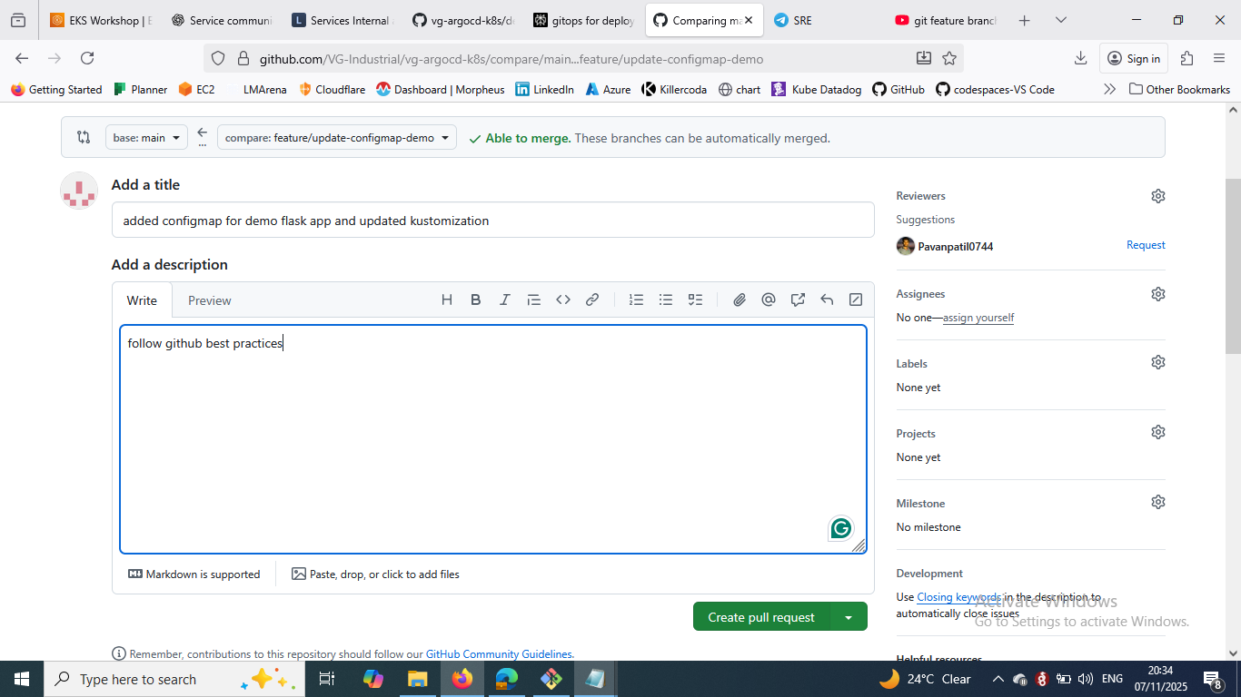Insert a link using link icon
Screen dimensions: 1241x697
[x=592, y=299]
